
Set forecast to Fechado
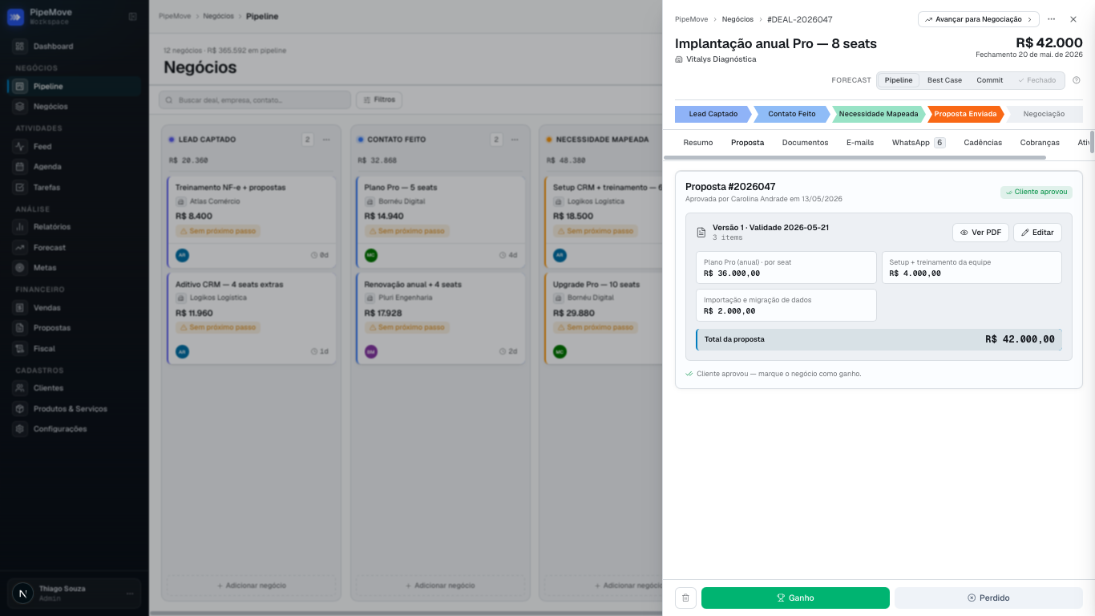tap(1036, 80)
